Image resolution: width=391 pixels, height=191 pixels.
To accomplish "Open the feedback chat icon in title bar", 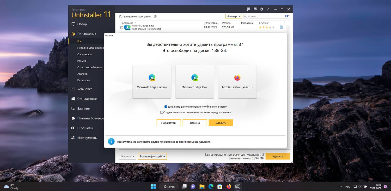I will tap(248, 9).
